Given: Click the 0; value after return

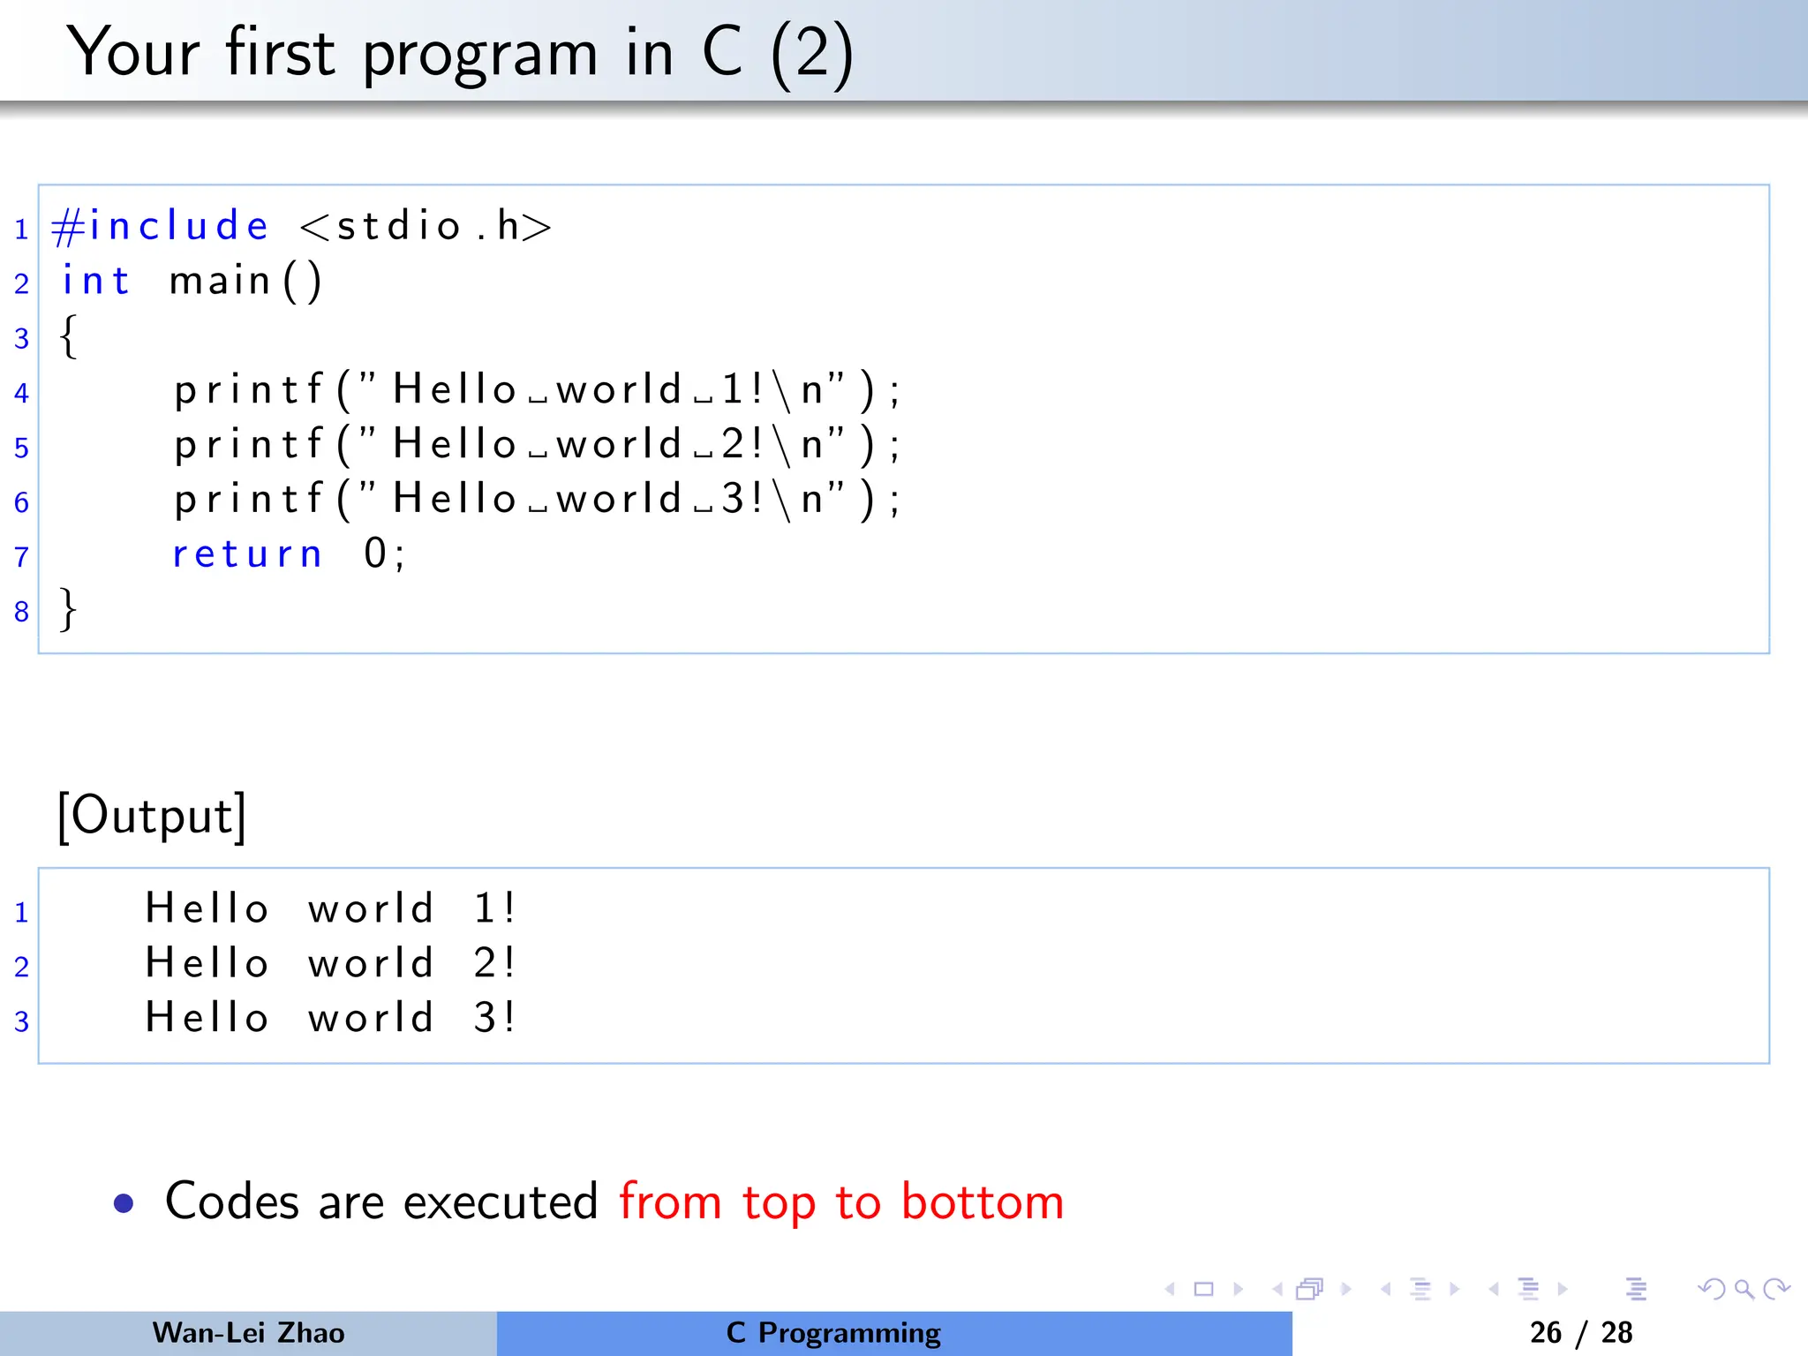Looking at the screenshot, I should tap(384, 554).
